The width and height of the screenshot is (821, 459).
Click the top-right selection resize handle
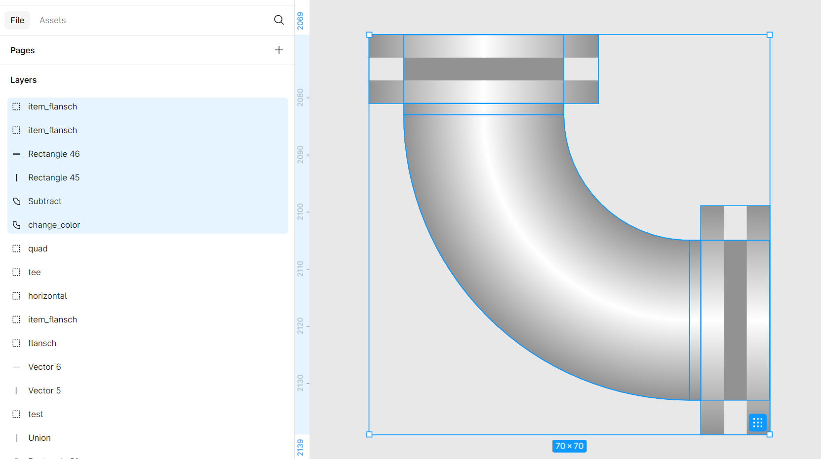coord(769,35)
